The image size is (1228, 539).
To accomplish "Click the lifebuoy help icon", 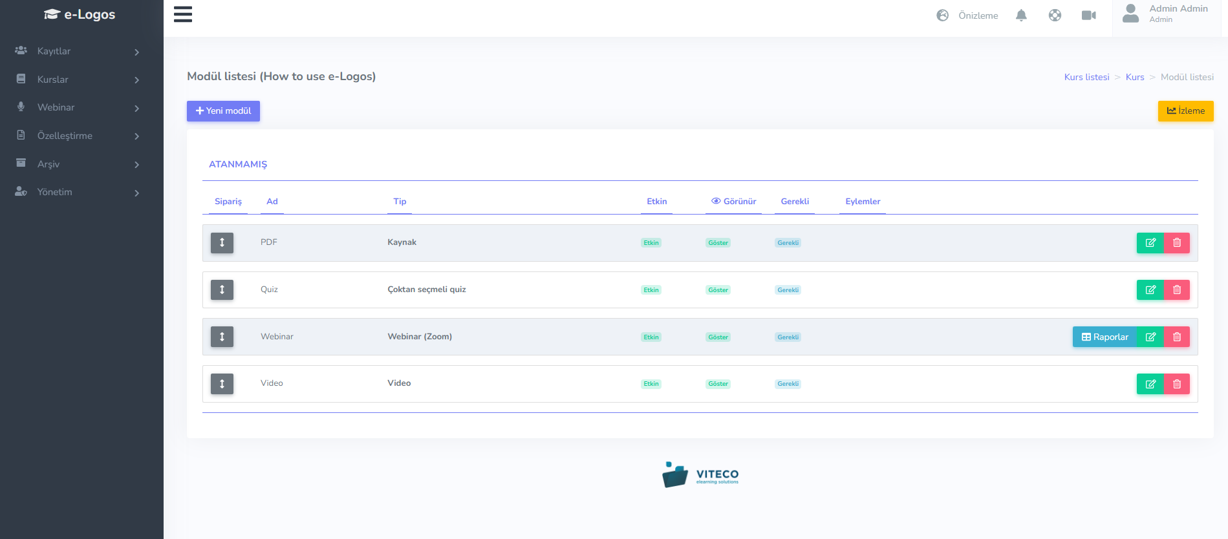I will (1055, 16).
